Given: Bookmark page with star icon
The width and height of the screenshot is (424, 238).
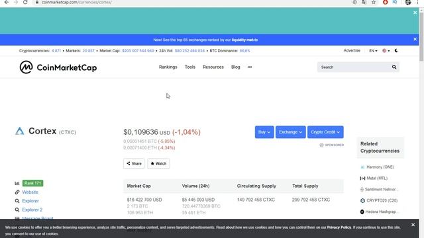Looking at the screenshot, I should 374,2.
